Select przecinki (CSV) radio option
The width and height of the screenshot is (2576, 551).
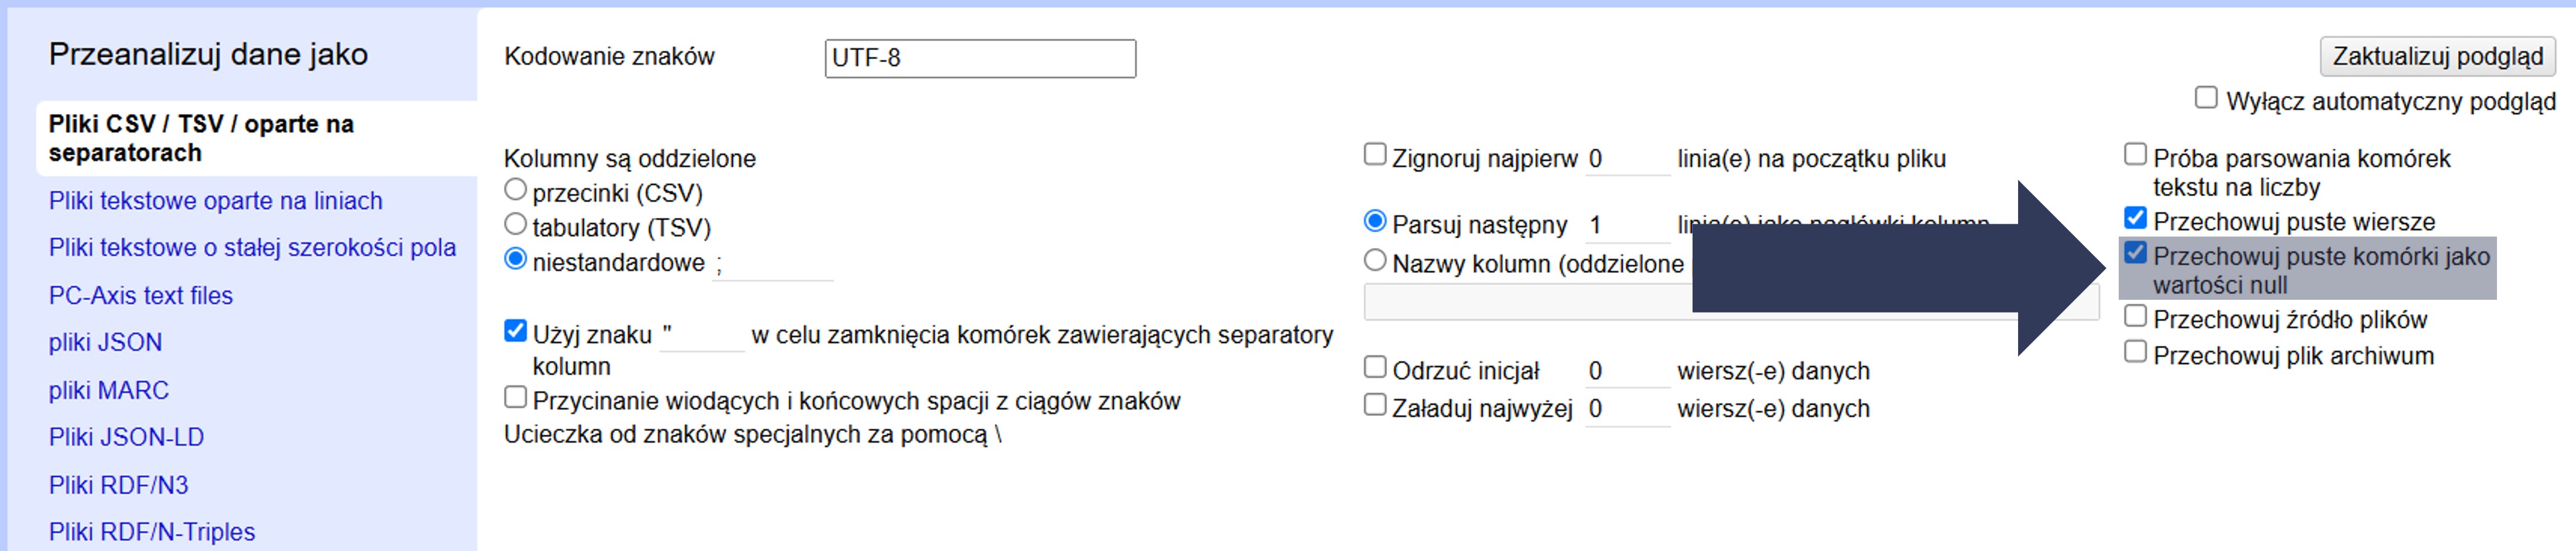tap(515, 189)
